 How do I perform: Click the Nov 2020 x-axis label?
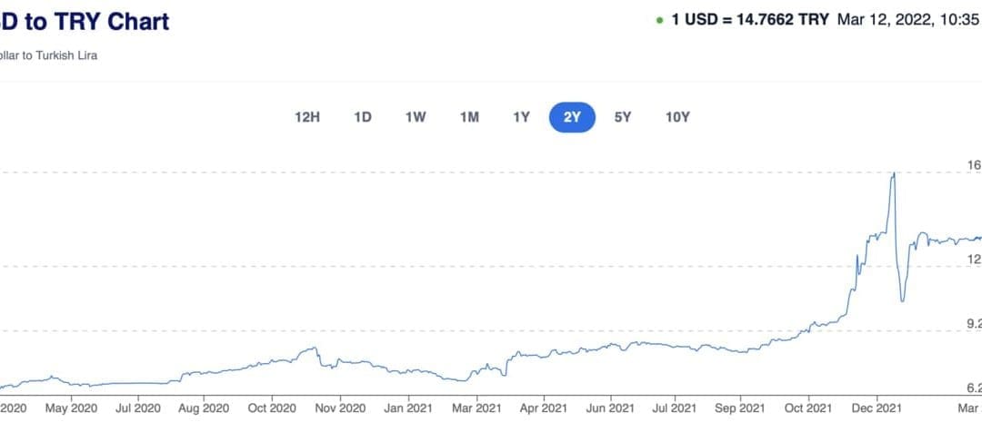coord(339,409)
